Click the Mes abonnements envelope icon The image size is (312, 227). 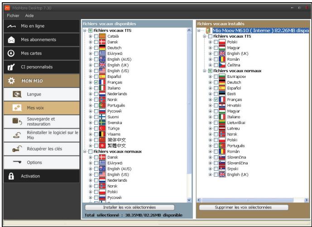tap(11, 40)
